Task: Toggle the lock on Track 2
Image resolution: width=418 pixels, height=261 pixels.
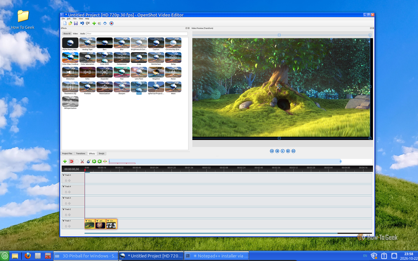Action: (66, 215)
